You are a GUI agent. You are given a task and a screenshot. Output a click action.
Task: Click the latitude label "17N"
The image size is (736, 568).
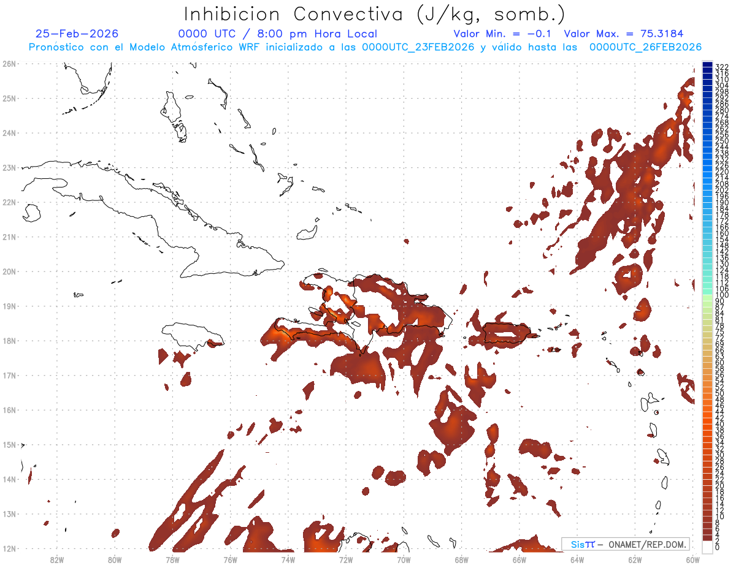tap(9, 375)
